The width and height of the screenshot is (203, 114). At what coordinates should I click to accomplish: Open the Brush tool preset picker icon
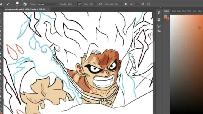click(x=8, y=4)
